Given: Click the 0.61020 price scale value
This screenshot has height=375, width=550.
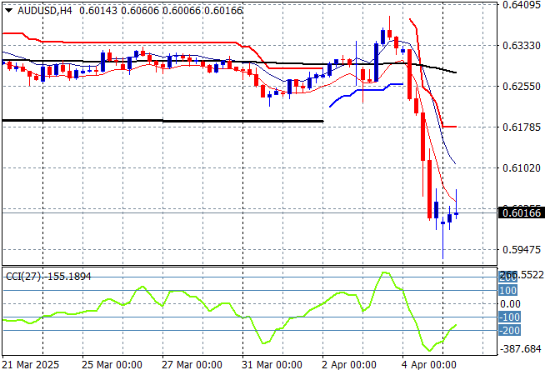Looking at the screenshot, I should coord(522,168).
